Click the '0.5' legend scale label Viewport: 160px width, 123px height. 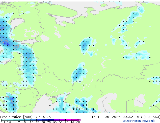click(9, 122)
